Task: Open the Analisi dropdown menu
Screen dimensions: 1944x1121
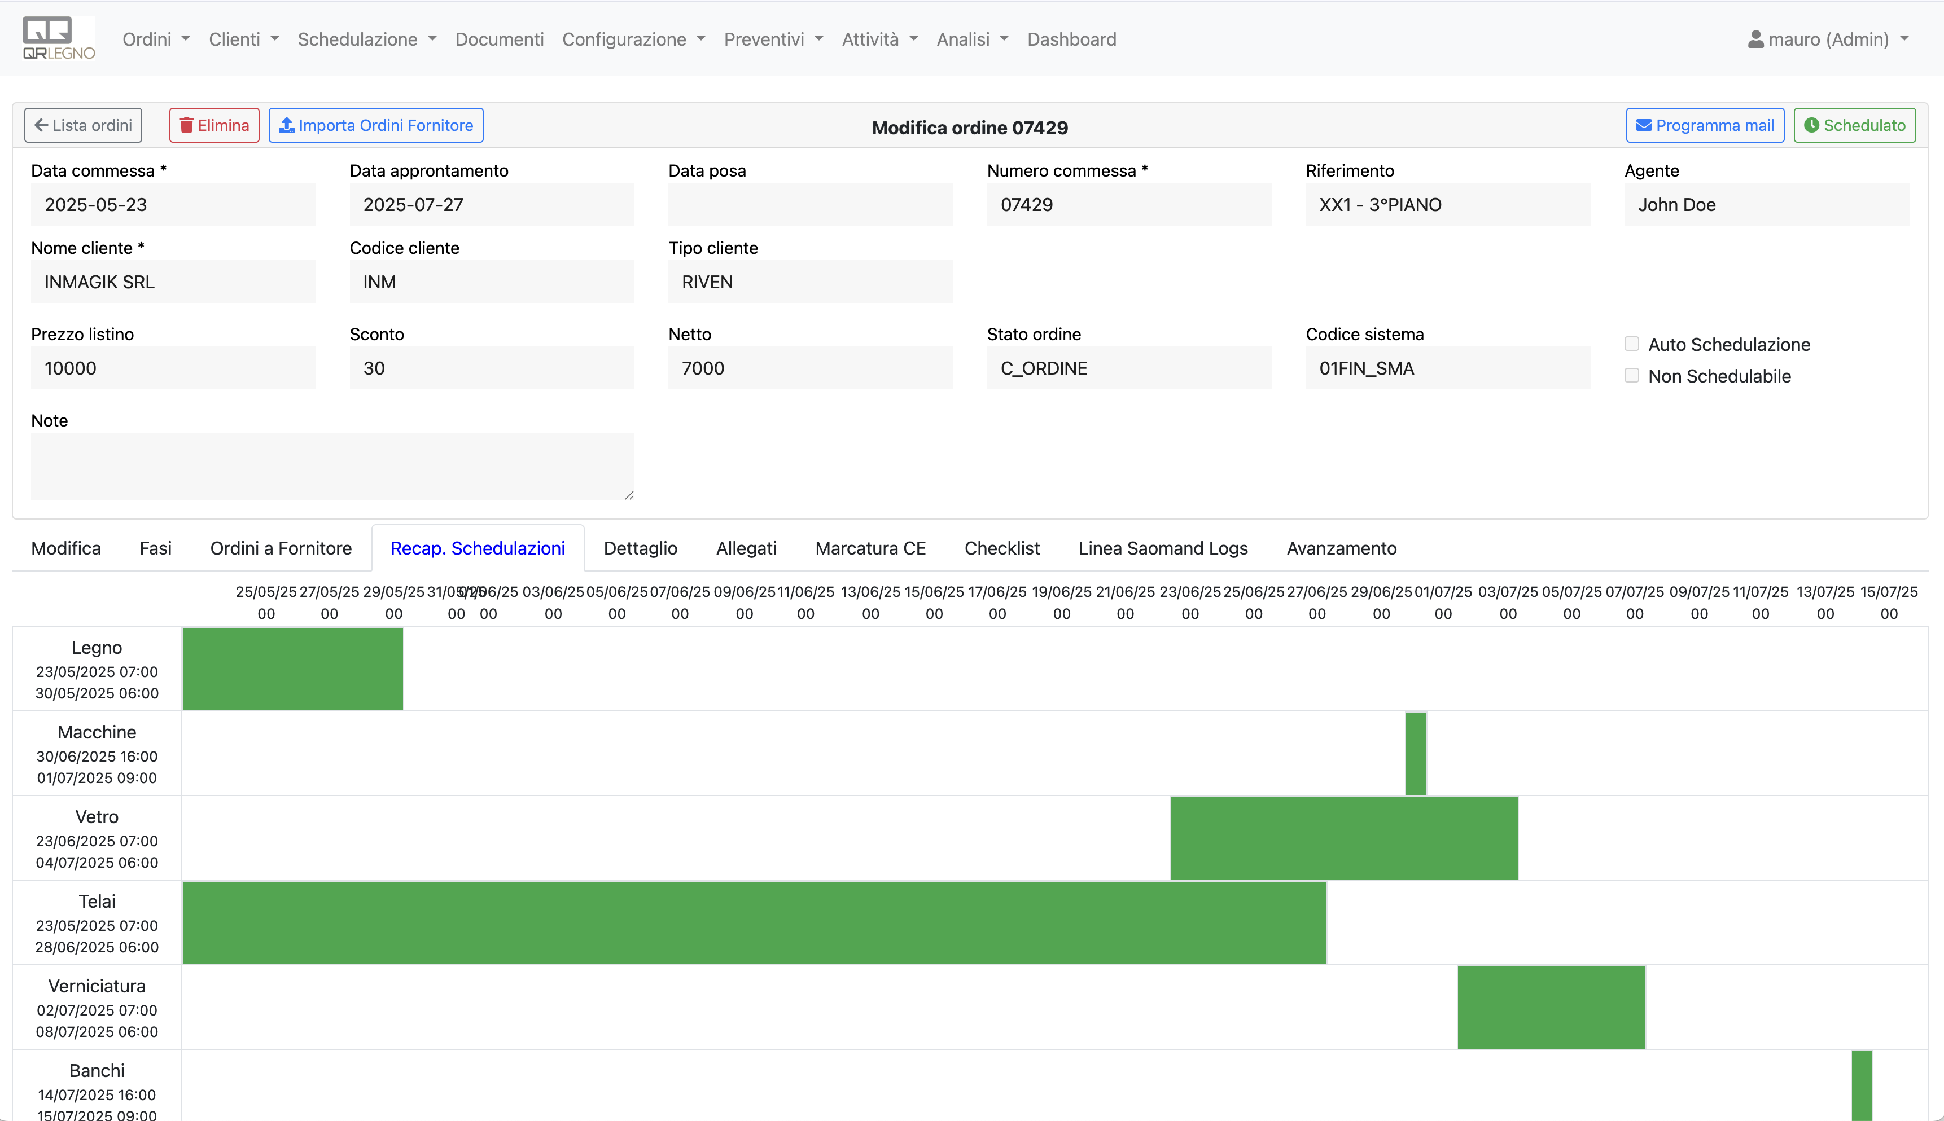Action: (972, 39)
